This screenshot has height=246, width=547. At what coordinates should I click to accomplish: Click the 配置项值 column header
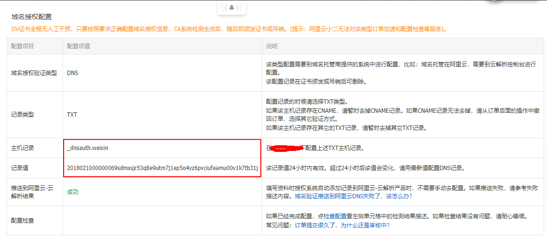78,46
